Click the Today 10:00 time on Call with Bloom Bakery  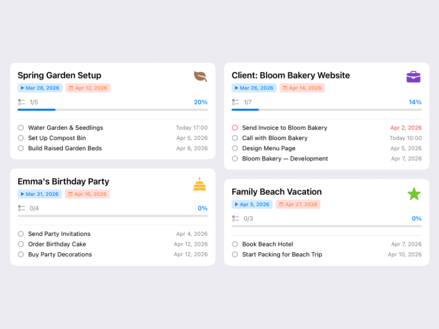[x=407, y=138]
